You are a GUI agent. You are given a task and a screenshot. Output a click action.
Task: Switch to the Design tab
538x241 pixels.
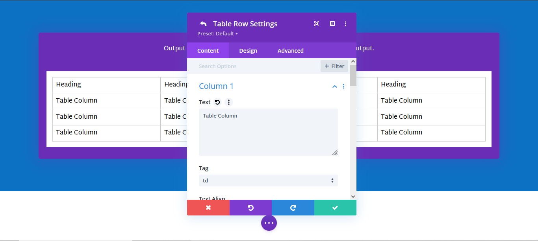point(248,51)
